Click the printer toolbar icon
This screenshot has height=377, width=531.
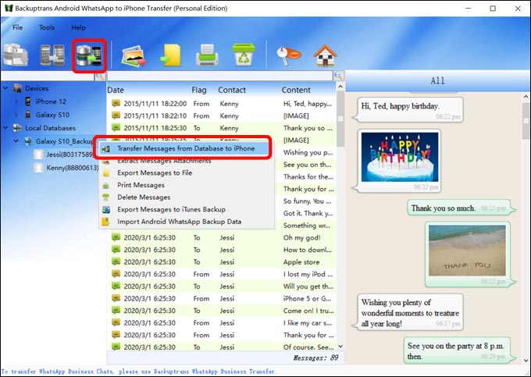[x=207, y=55]
